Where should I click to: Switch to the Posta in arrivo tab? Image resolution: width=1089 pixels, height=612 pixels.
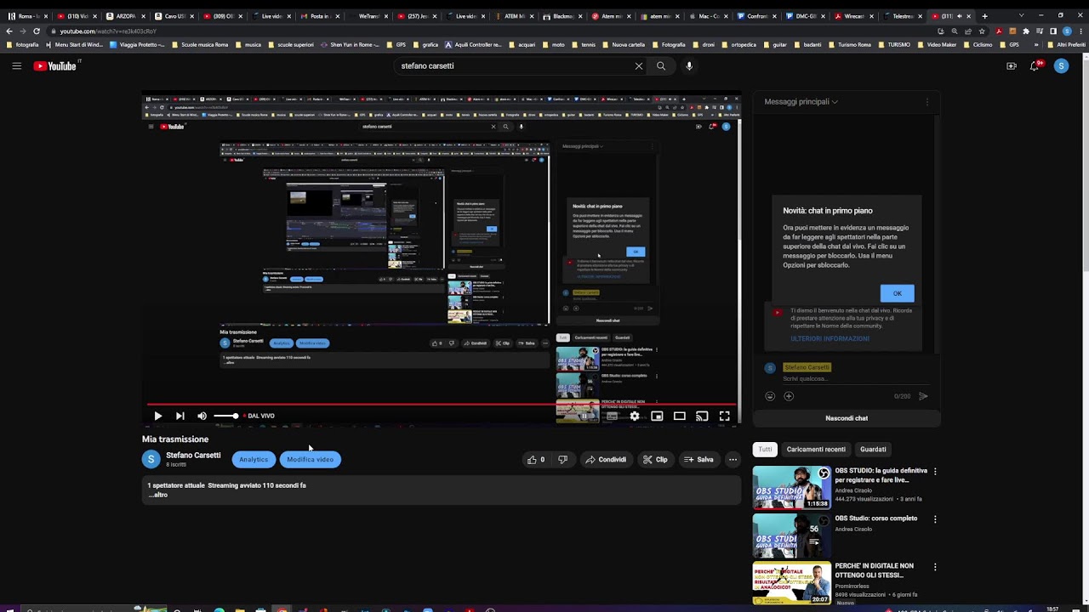point(321,16)
